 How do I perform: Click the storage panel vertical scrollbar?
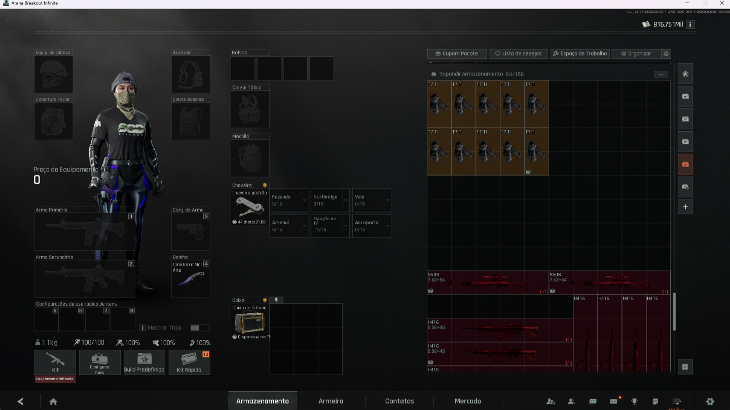674,312
